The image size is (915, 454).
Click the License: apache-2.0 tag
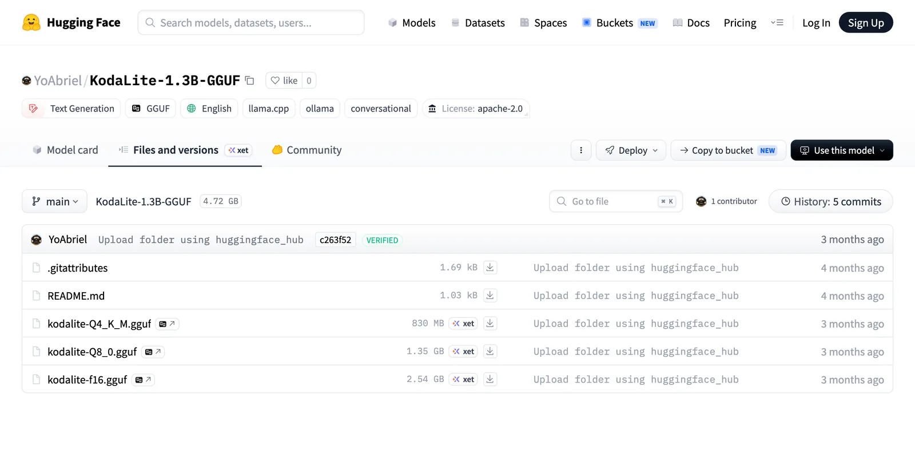pyautogui.click(x=476, y=109)
